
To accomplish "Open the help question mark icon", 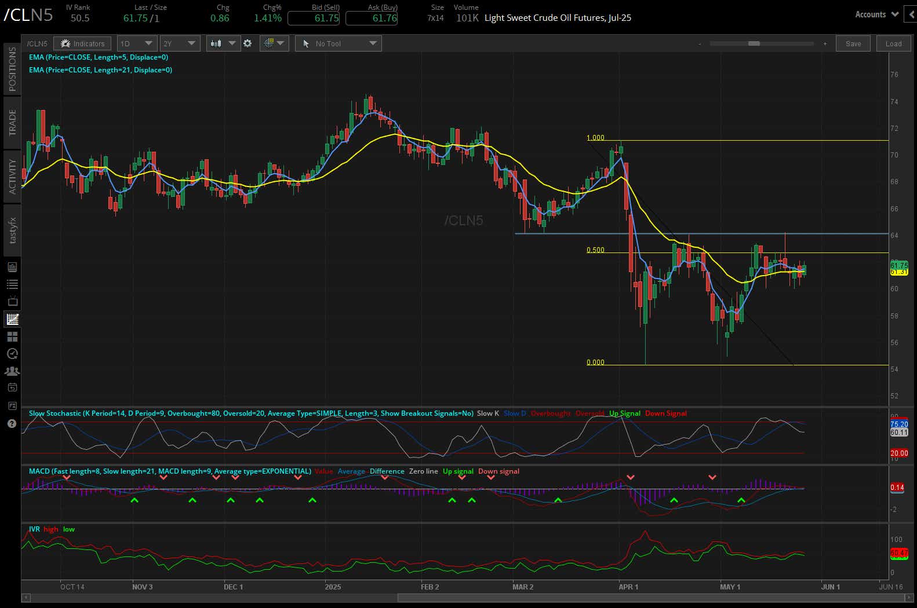I will pyautogui.click(x=12, y=424).
